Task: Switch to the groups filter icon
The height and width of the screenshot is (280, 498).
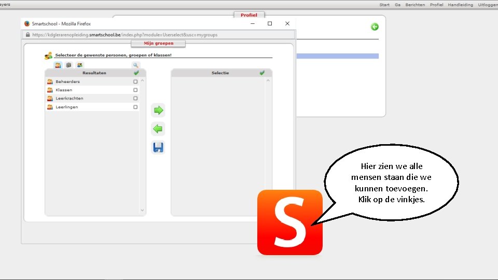Action: coord(58,65)
